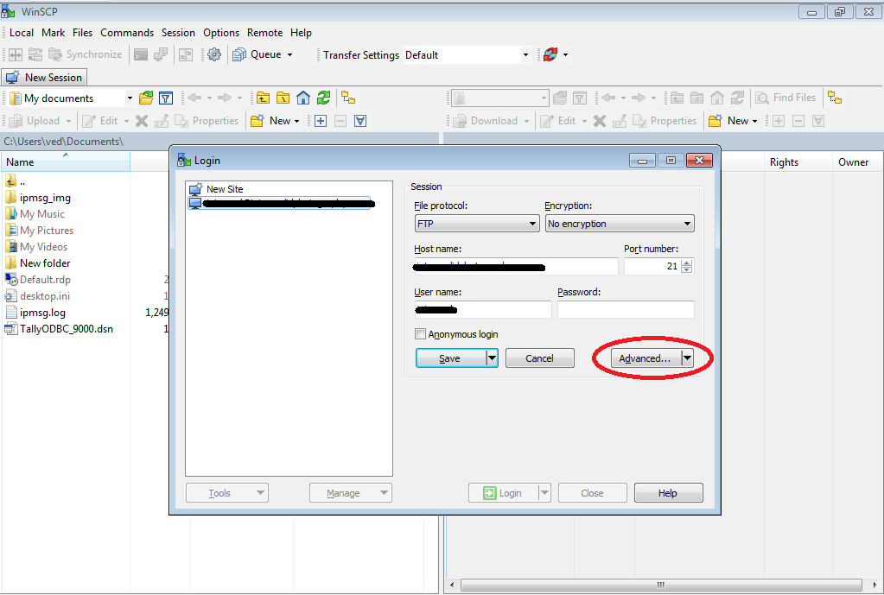Refresh the local panel with green arrows
884x595 pixels.
click(x=323, y=98)
